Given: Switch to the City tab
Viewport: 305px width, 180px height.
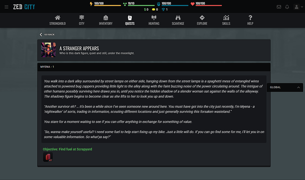Looking at the screenshot, I should click(x=82, y=20).
